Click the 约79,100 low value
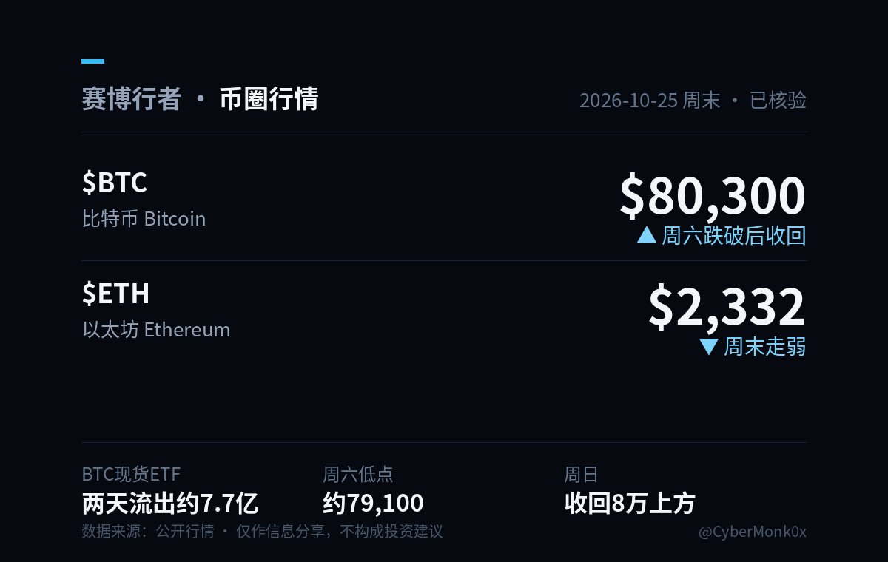The width and height of the screenshot is (888, 562). click(373, 504)
